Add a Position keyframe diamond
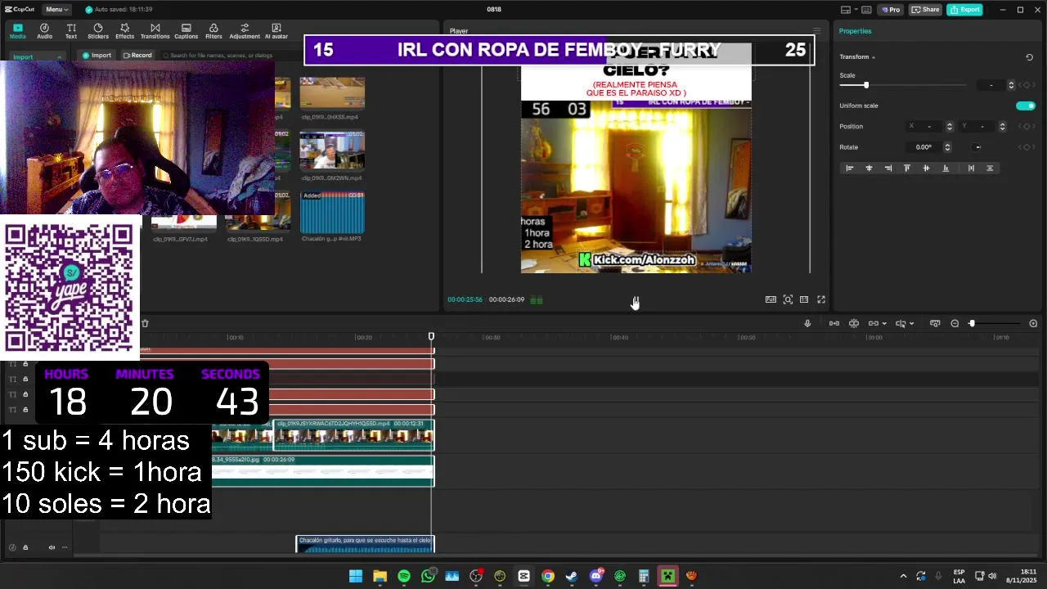This screenshot has height=589, width=1047. [1027, 126]
